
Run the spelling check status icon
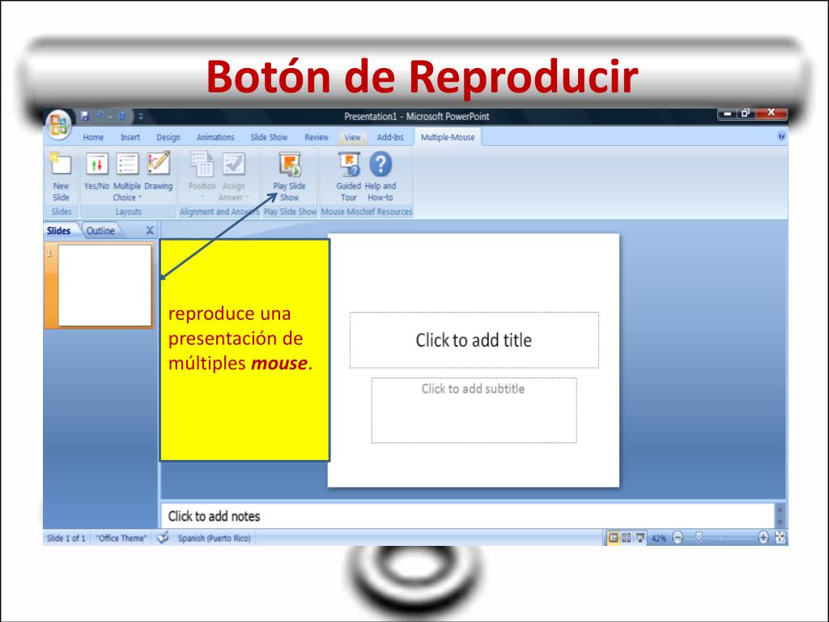pos(163,538)
